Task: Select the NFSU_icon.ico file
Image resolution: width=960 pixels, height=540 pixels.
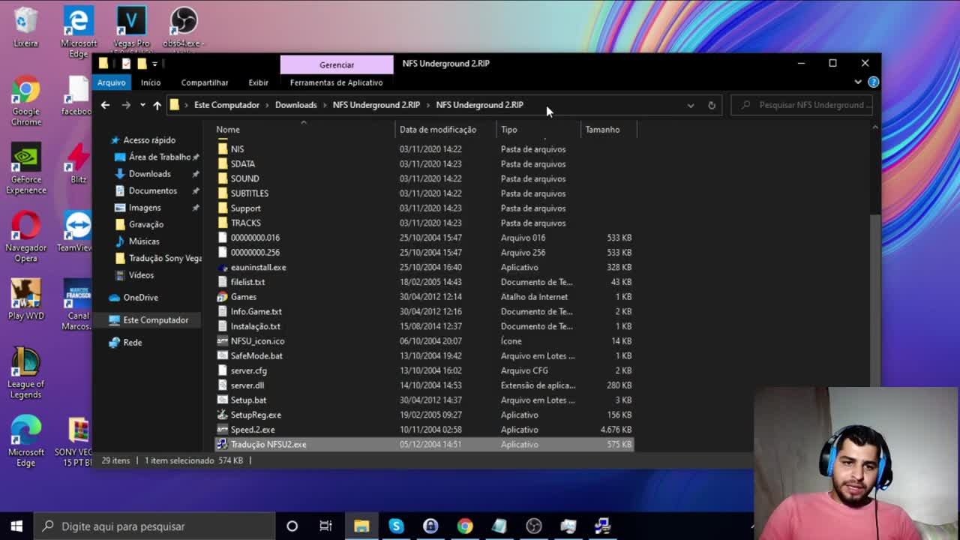Action: point(257,341)
